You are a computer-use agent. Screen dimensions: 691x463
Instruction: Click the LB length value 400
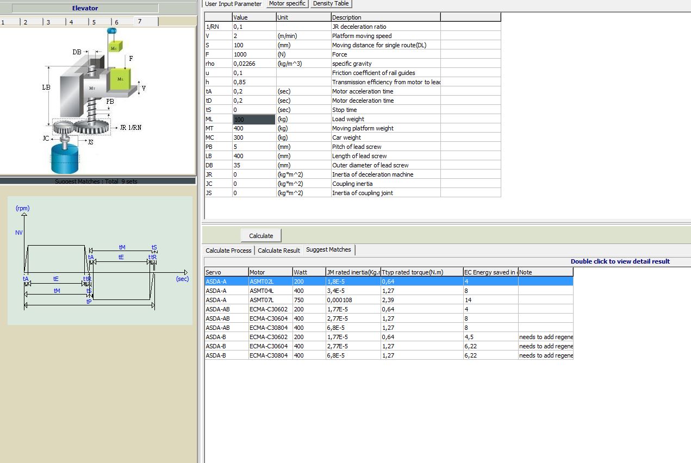(x=254, y=156)
